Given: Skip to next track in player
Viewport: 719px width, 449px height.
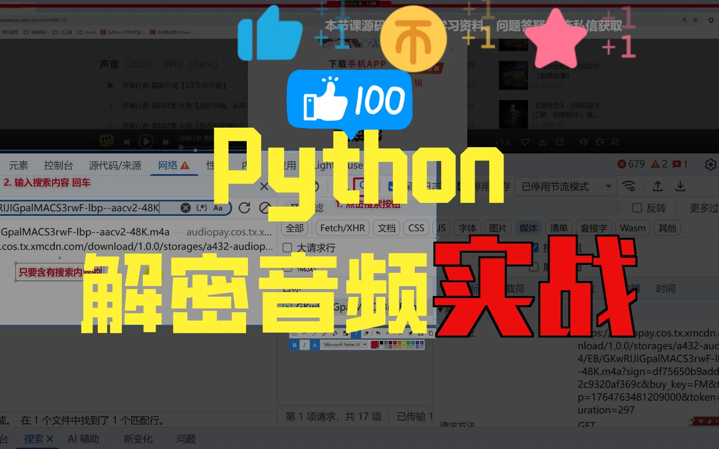Looking at the screenshot, I should 166,142.
